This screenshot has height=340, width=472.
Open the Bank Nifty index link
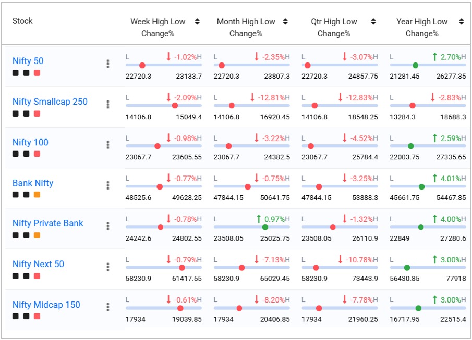(x=33, y=183)
